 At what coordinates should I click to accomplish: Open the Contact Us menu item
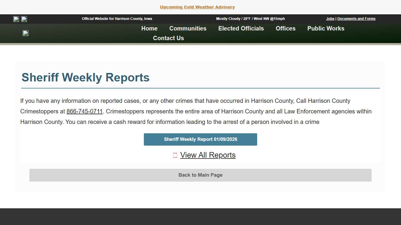(168, 38)
